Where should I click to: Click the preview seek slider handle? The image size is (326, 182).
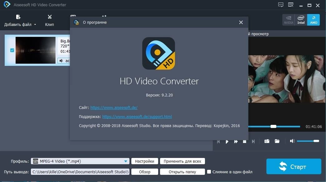(x=273, y=126)
